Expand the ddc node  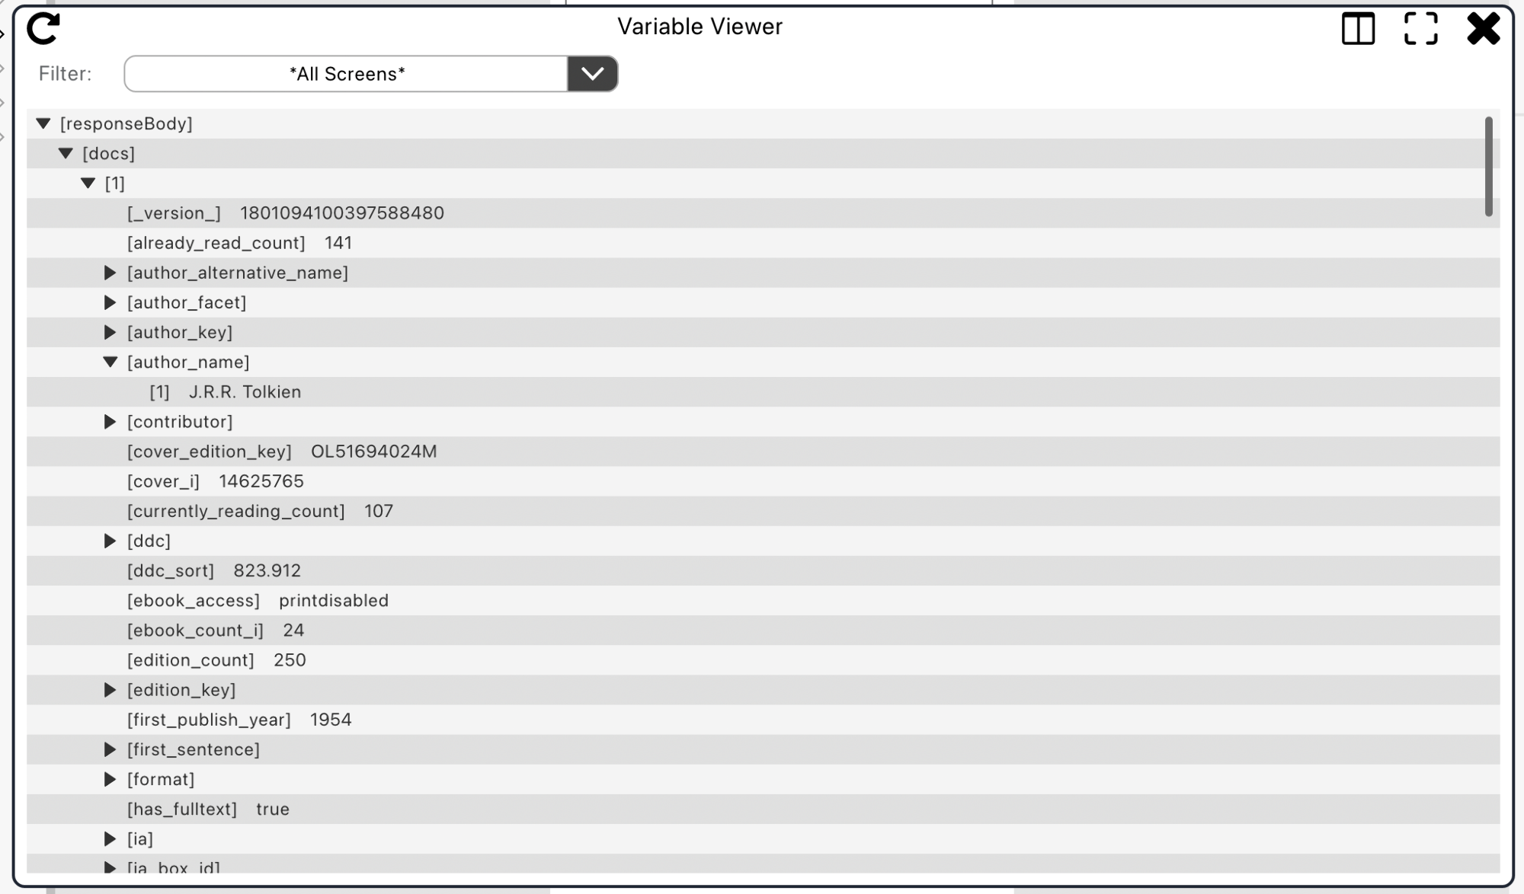pos(110,541)
